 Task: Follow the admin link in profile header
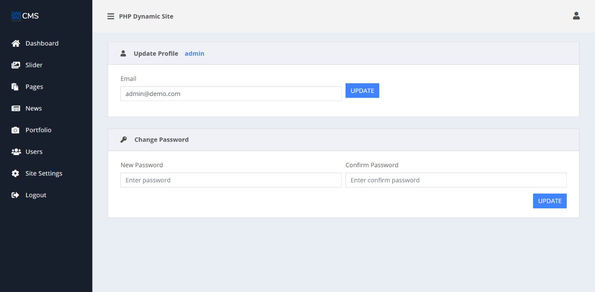194,54
